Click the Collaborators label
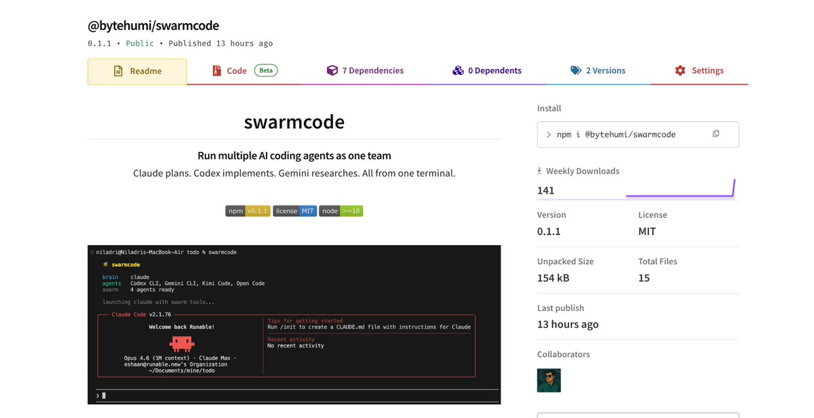This screenshot has height=418, width=814. click(x=564, y=354)
